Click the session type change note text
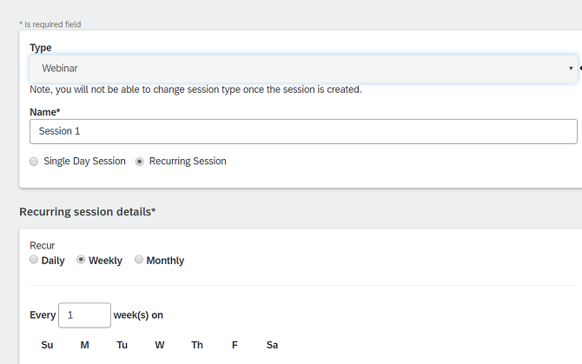 click(x=195, y=89)
